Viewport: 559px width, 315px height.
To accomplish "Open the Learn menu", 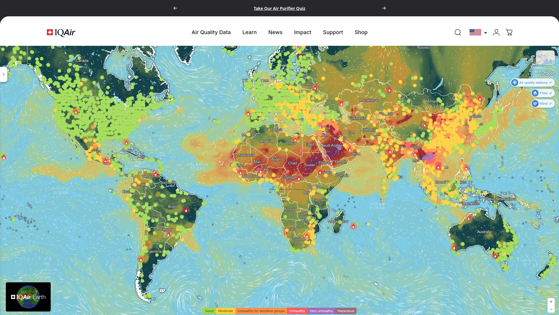I will pos(249,32).
